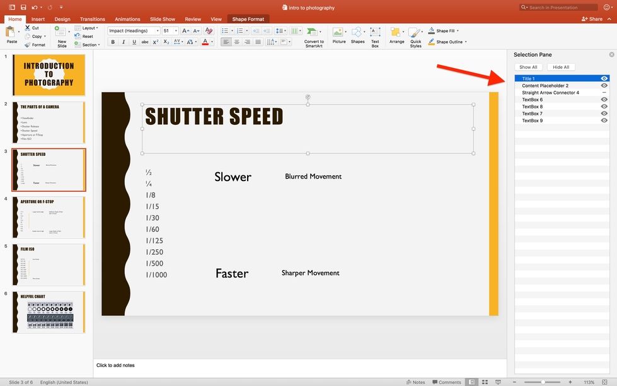Click the Clear Formatting eraser icon

click(209, 31)
